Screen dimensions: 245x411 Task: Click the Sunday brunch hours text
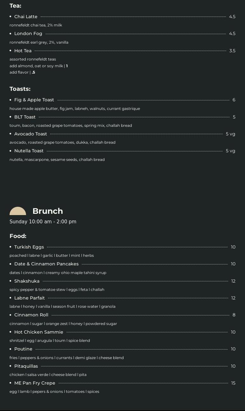[43, 222]
